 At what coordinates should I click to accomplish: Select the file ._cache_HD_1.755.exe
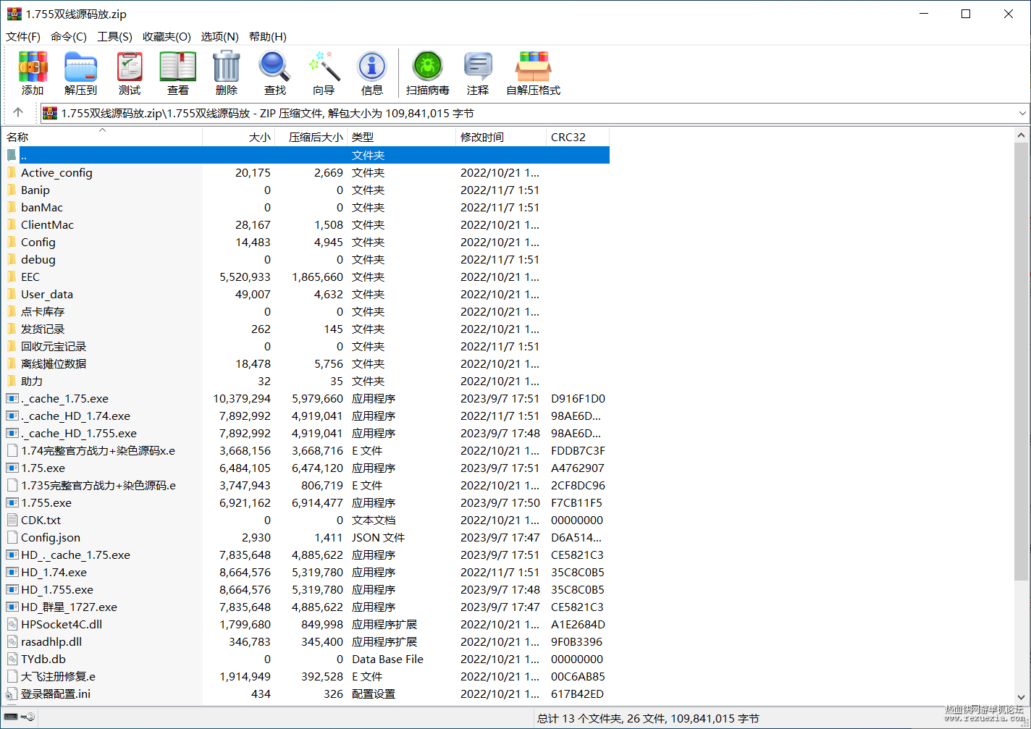pos(306,433)
